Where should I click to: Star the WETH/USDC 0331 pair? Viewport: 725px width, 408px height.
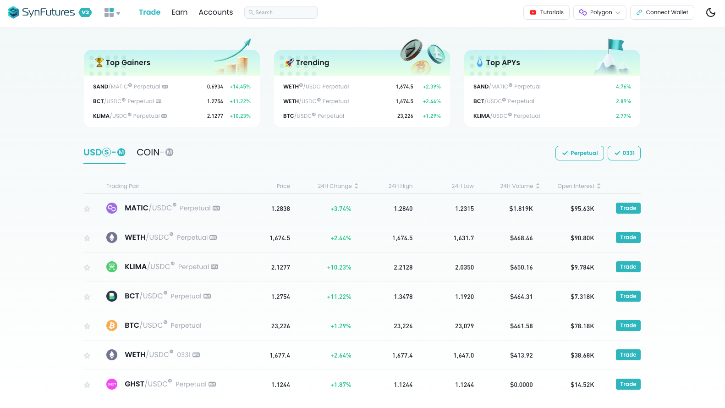coord(87,356)
